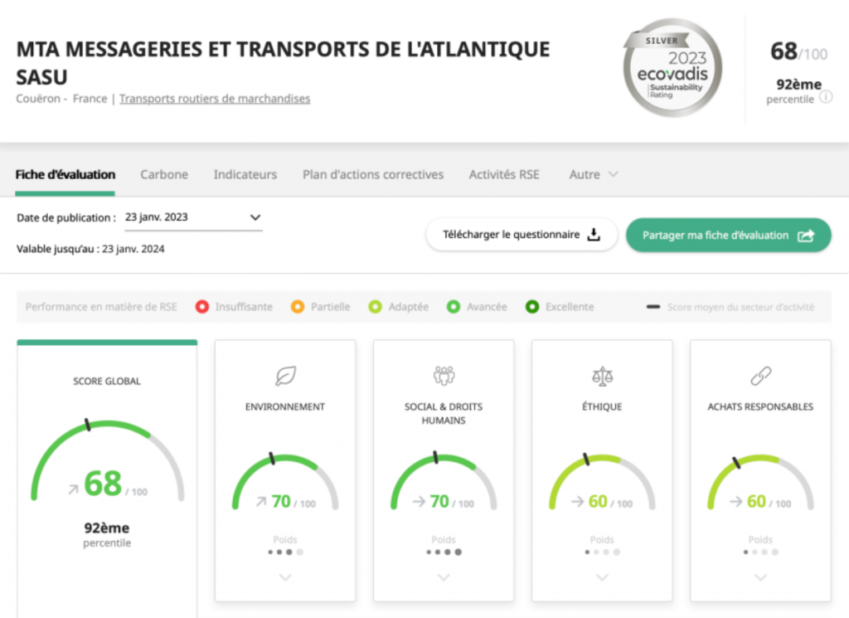
Task: Switch to the Carbone tab
Action: tap(164, 174)
